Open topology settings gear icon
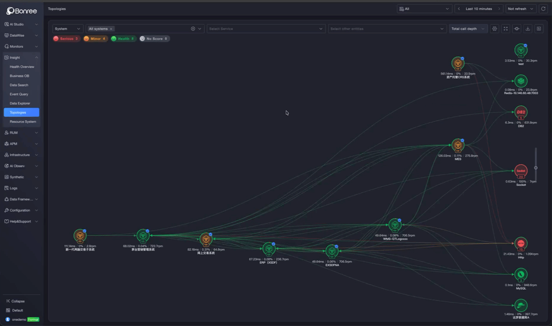Image resolution: width=552 pixels, height=326 pixels. tap(494, 29)
